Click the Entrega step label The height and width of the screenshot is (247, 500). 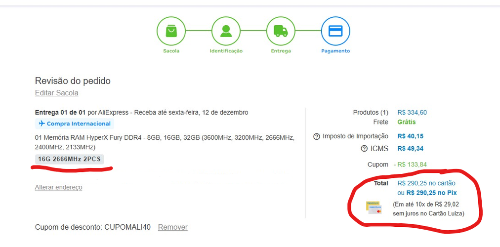[x=281, y=51]
